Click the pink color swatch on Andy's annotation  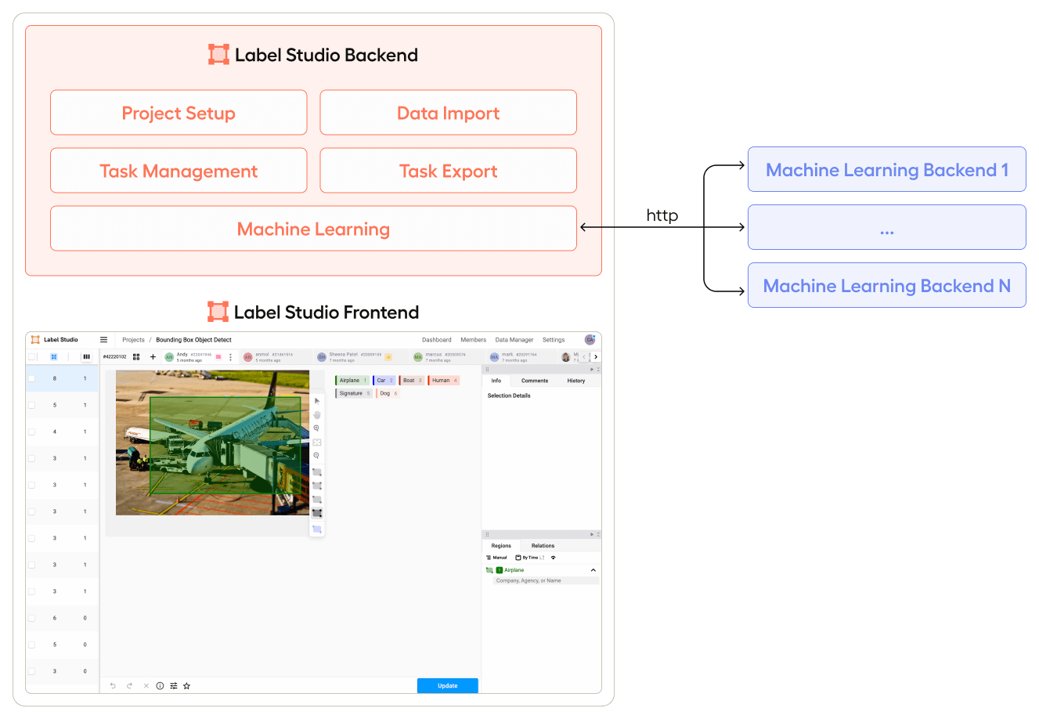[218, 356]
